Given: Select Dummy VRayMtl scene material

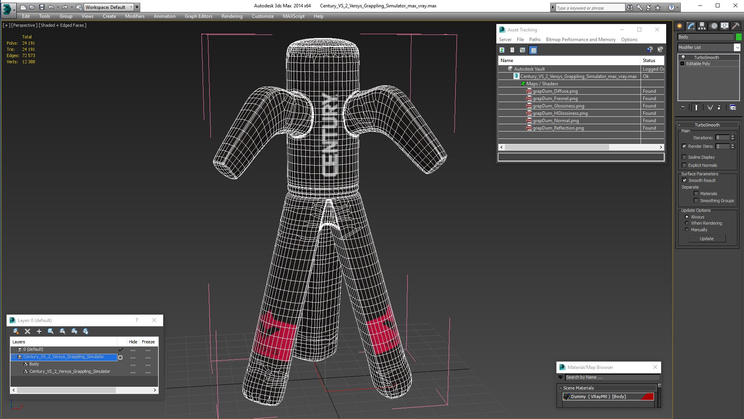Looking at the screenshot, I should pyautogui.click(x=608, y=396).
